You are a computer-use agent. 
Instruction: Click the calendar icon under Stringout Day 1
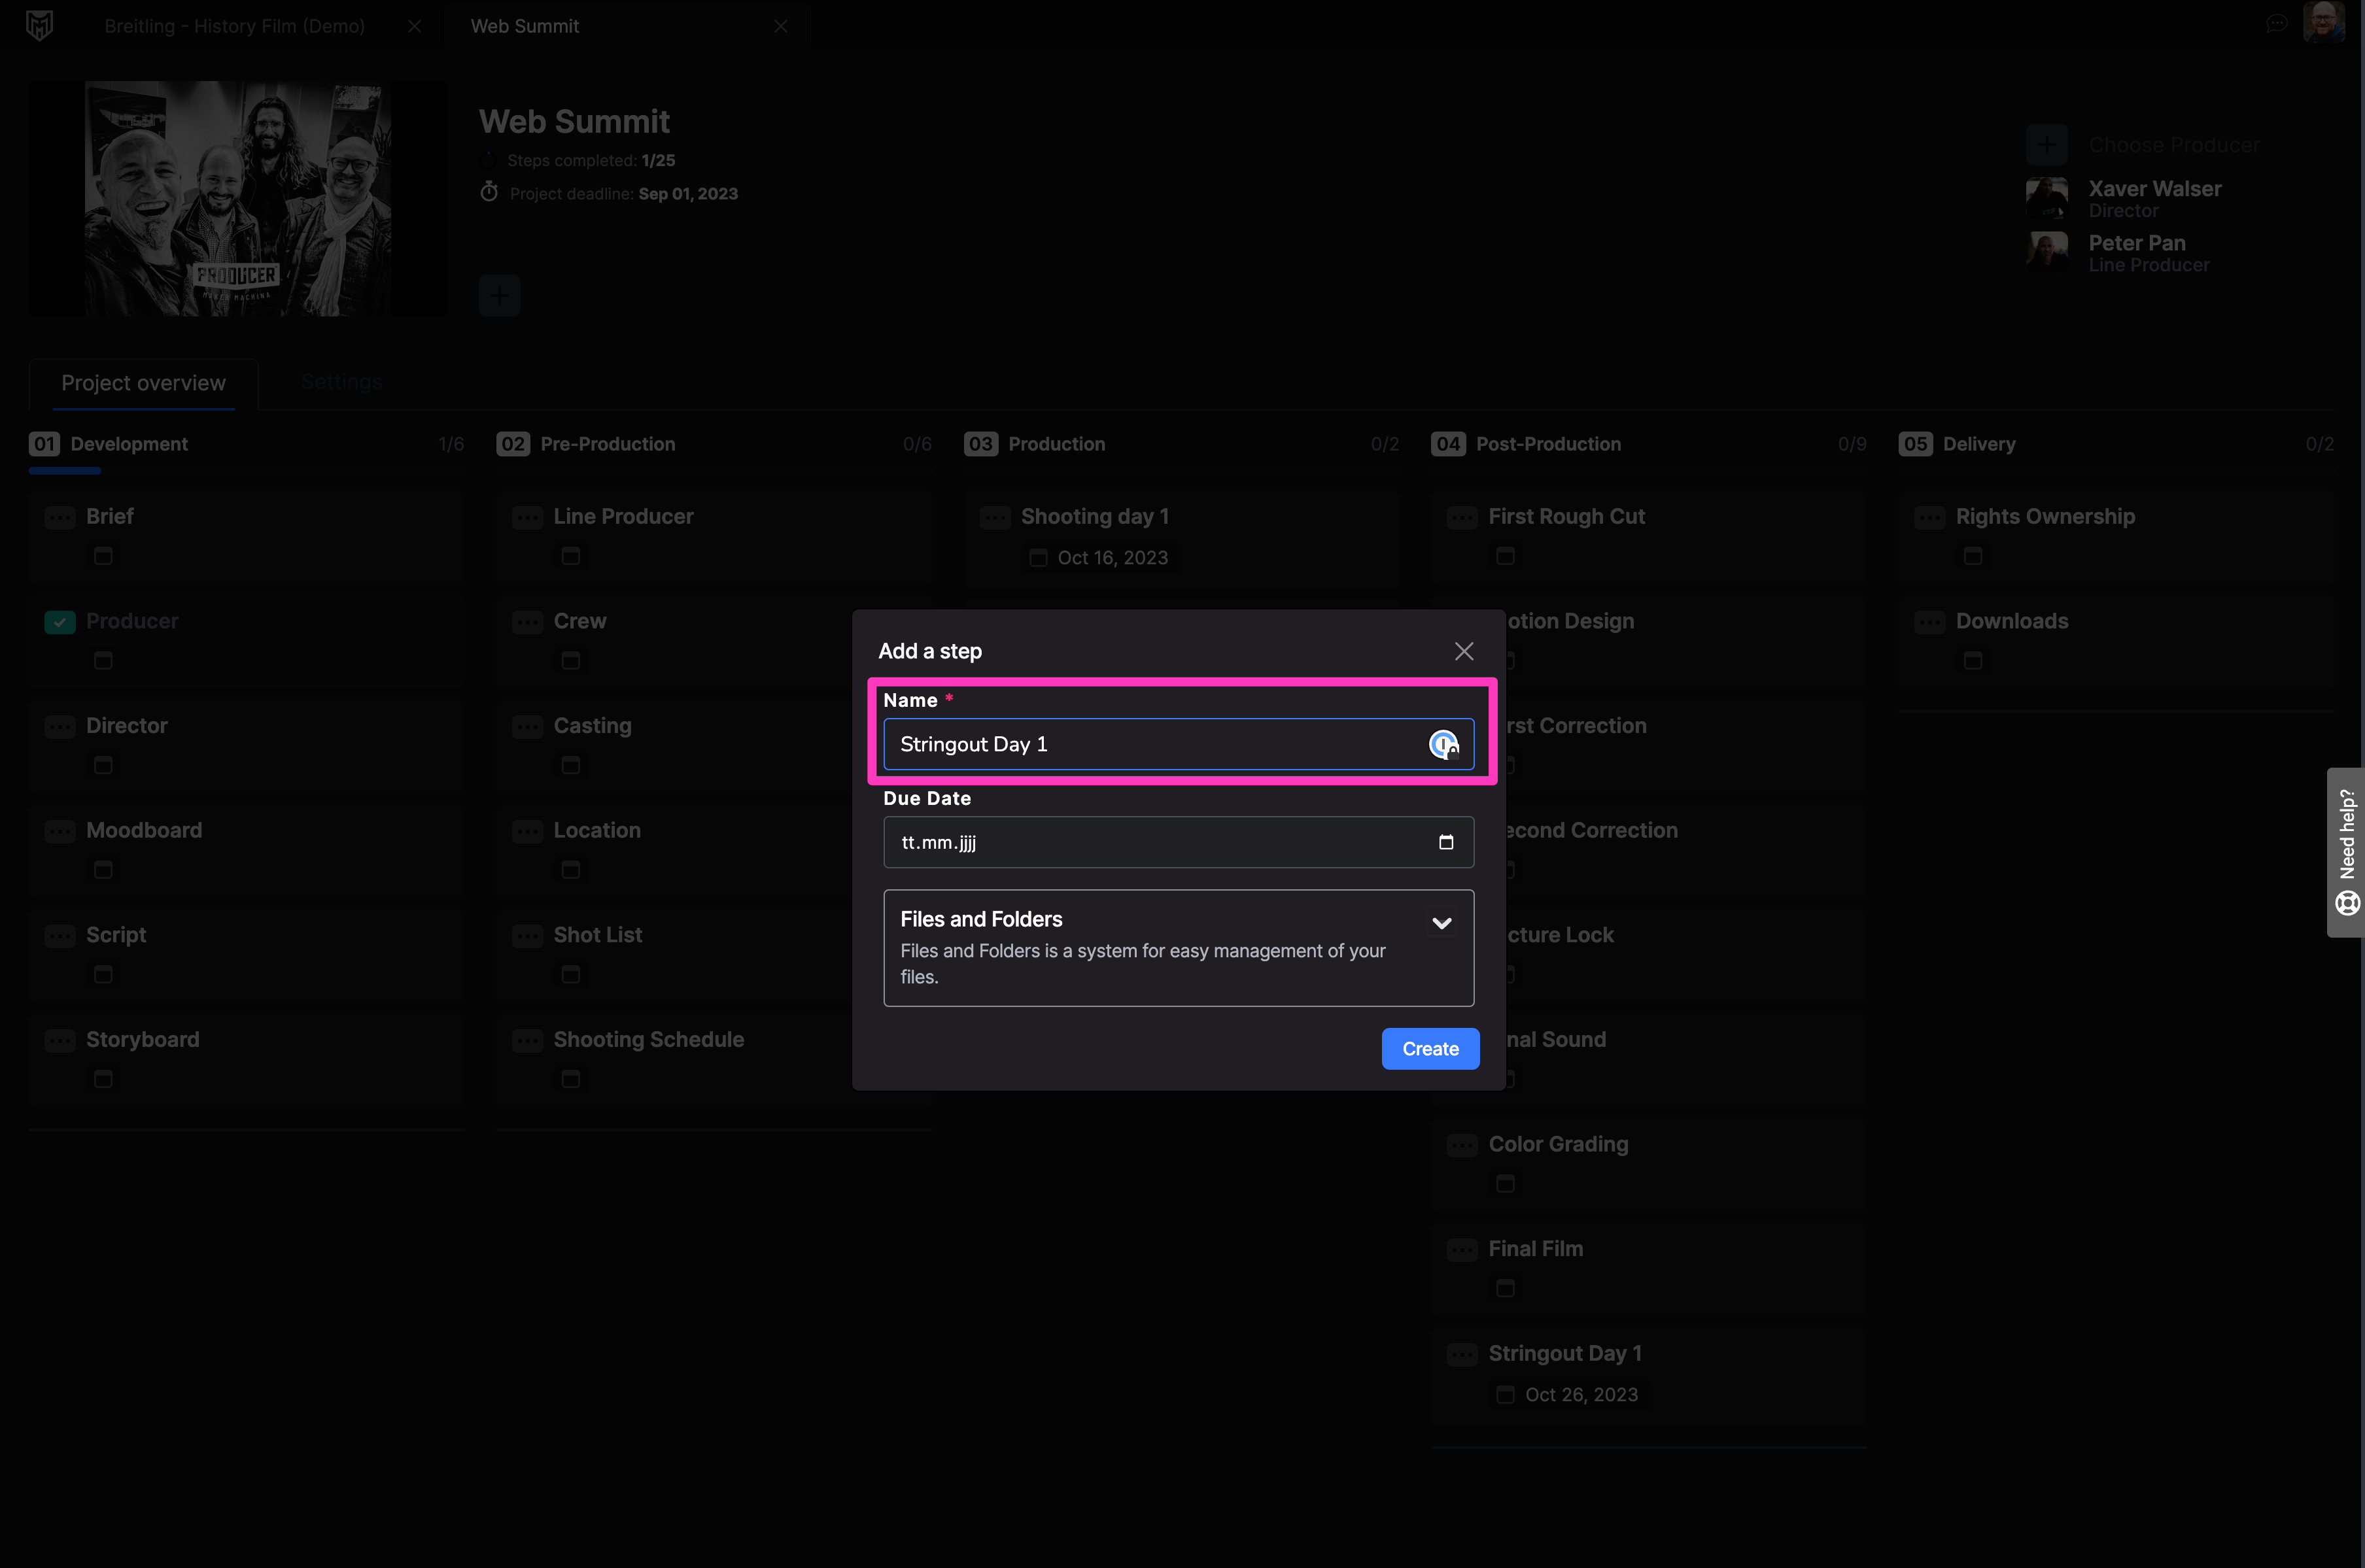(x=1504, y=1394)
